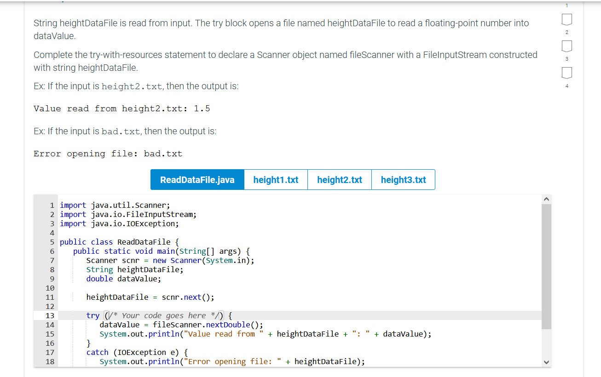Click section navigation marker 3
Image resolution: width=601 pixels, height=377 pixels.
coord(566,59)
